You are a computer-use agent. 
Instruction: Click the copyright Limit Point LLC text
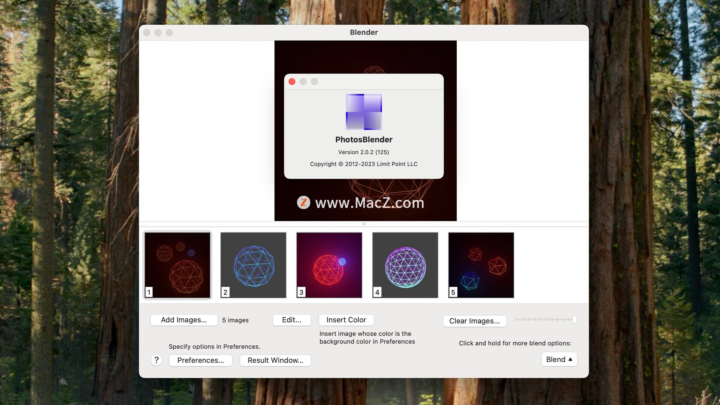tap(364, 164)
